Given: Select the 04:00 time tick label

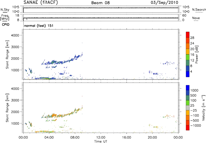Looking at the screenshot, I should click(x=49, y=138).
